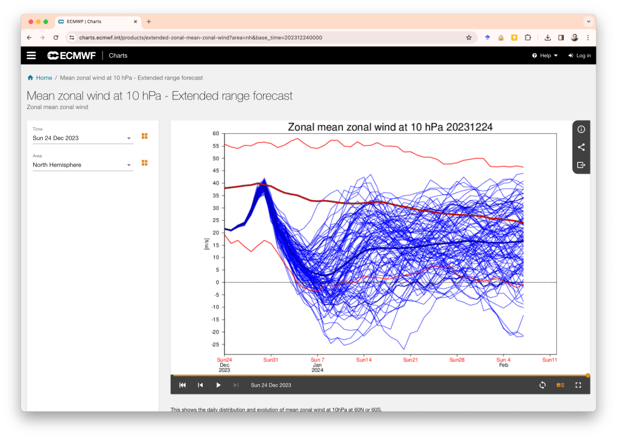
Task: Toggle the loop playback icon
Action: (x=542, y=385)
